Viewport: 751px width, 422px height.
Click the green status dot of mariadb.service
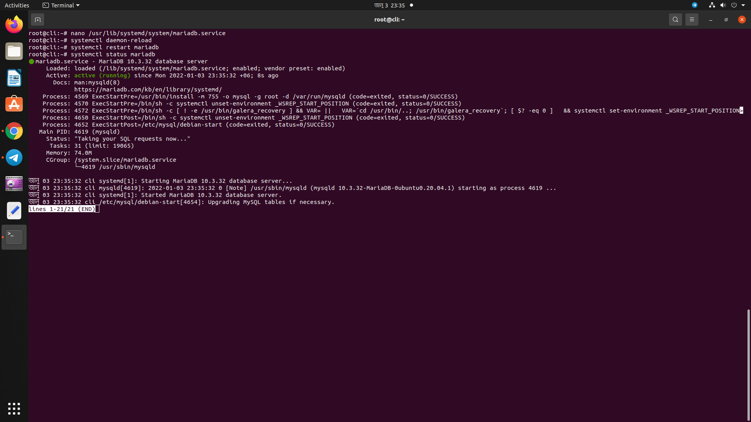click(x=31, y=61)
